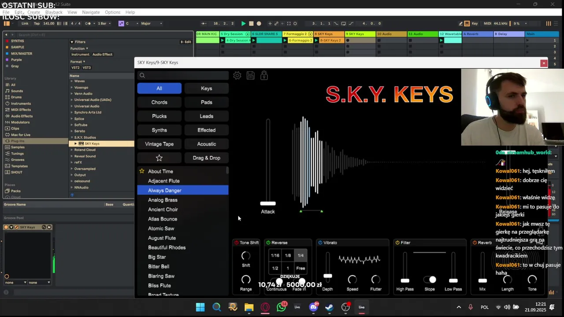This screenshot has height=317, width=564.
Task: Open Opera browser from taskbar
Action: tap(265, 307)
